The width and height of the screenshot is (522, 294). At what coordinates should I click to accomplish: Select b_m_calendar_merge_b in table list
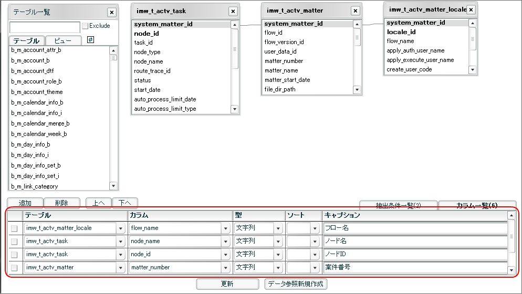(x=40, y=123)
